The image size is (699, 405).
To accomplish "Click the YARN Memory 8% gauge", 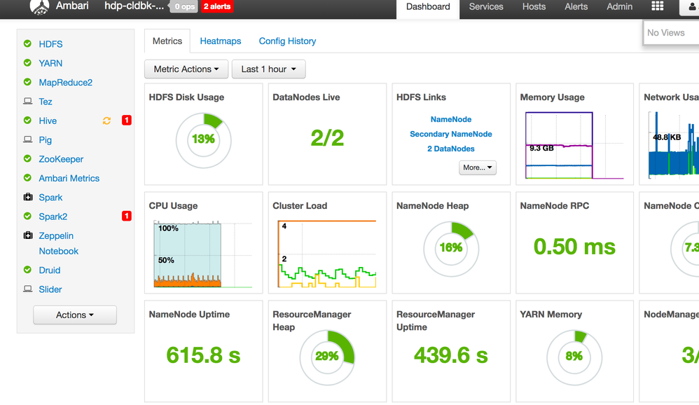I will [x=574, y=357].
